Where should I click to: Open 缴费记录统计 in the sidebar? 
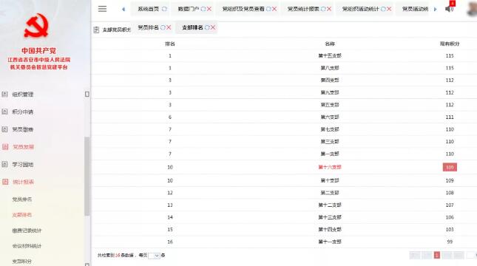[x=27, y=231]
